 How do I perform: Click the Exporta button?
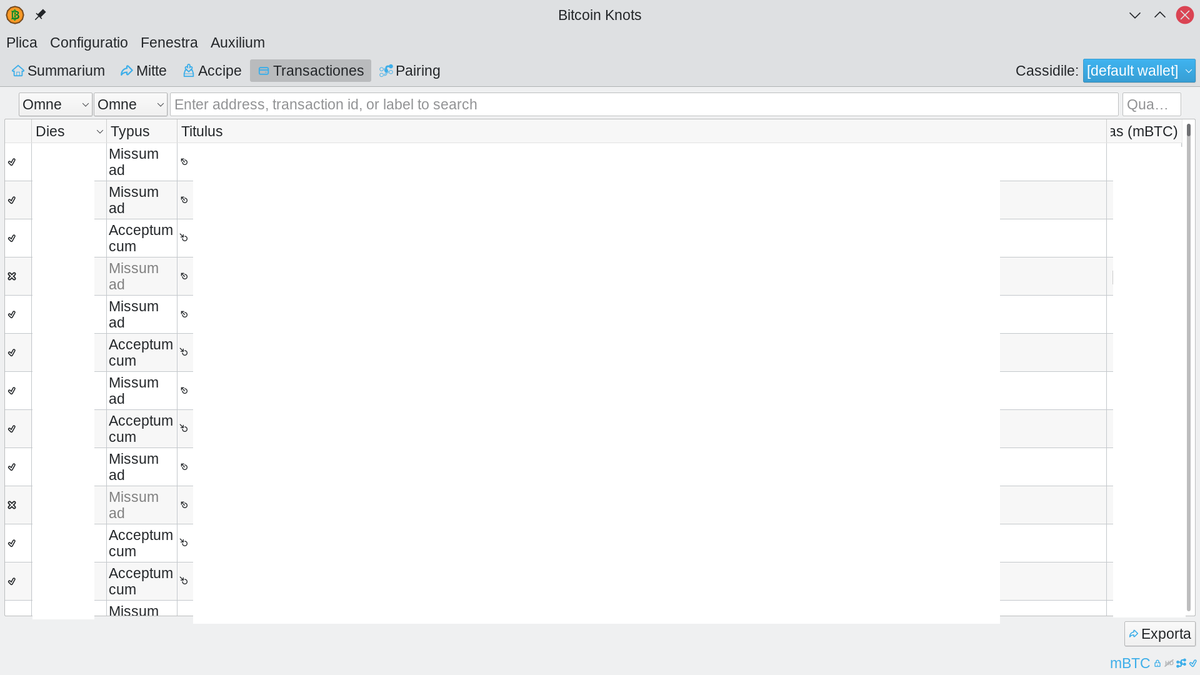pyautogui.click(x=1160, y=634)
